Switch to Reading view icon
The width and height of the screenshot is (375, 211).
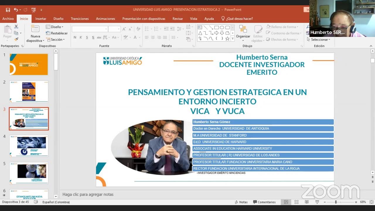(307, 202)
